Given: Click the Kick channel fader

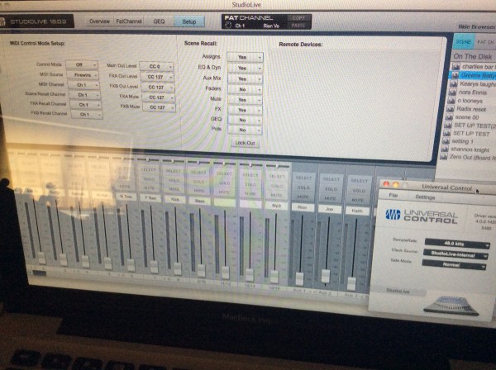Looking at the screenshot, I should pos(178,268).
